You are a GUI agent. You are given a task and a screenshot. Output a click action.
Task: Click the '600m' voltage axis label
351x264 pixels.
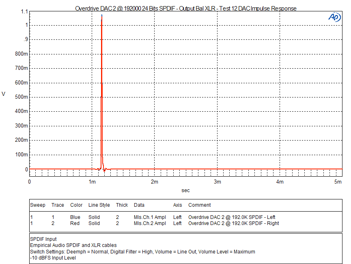click(x=22, y=83)
